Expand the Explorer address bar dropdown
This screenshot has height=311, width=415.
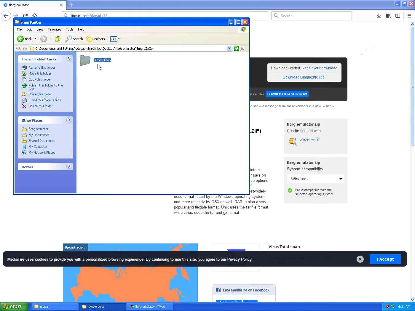[x=229, y=48]
